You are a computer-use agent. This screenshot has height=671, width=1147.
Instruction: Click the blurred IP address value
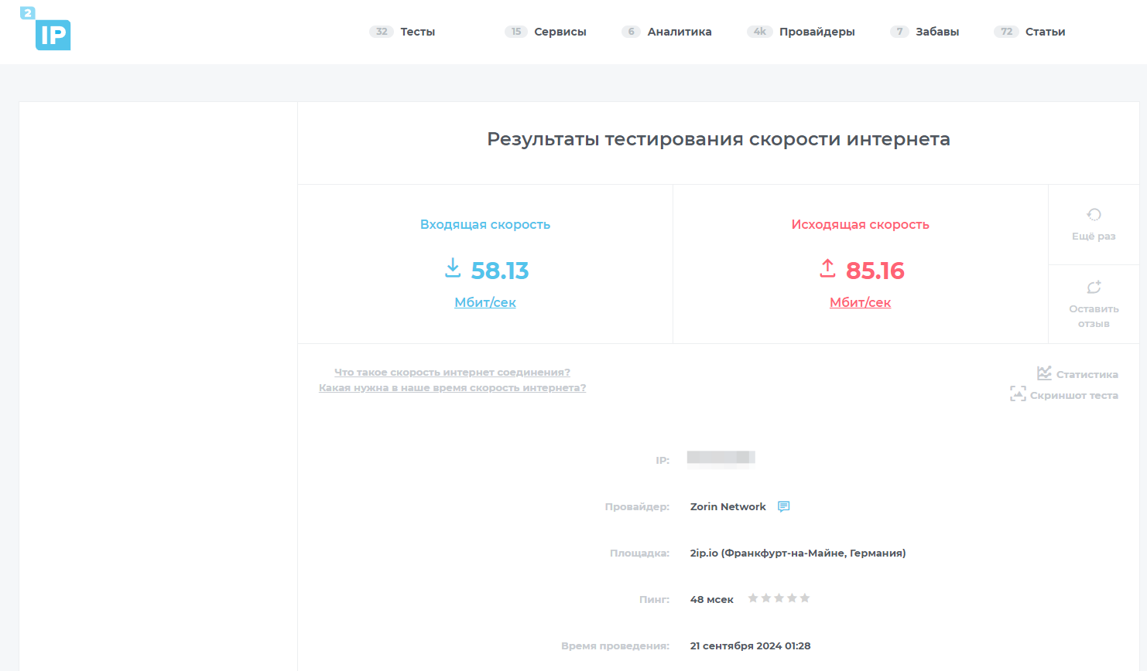pos(721,458)
